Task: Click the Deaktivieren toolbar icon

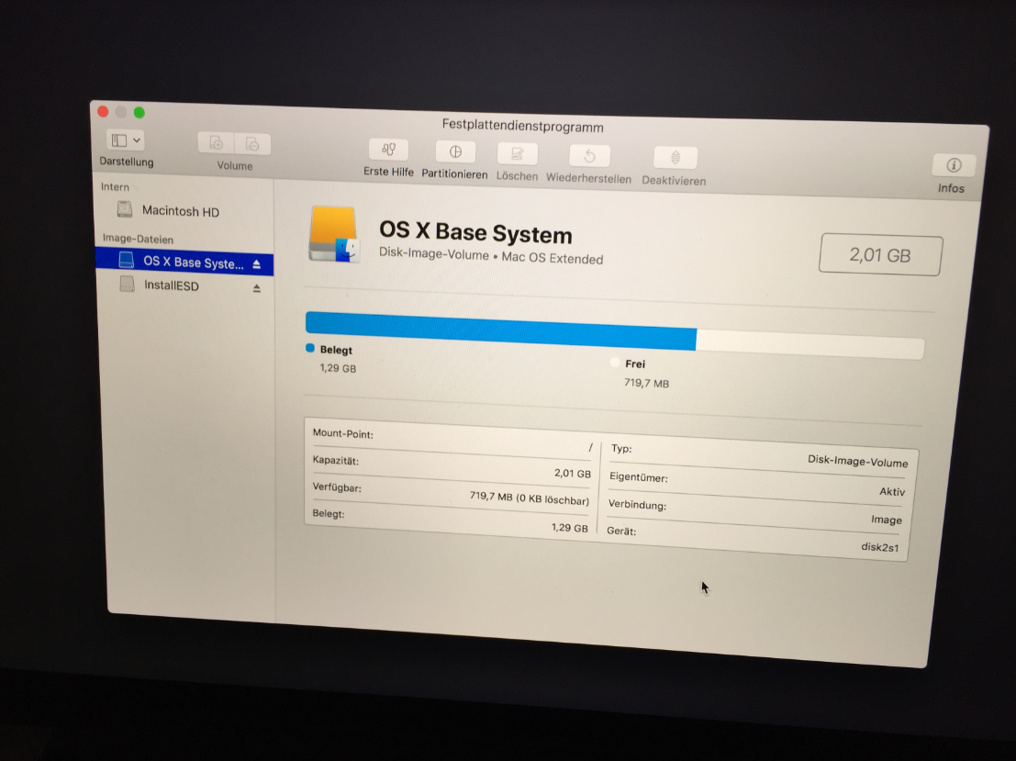Action: [x=675, y=158]
